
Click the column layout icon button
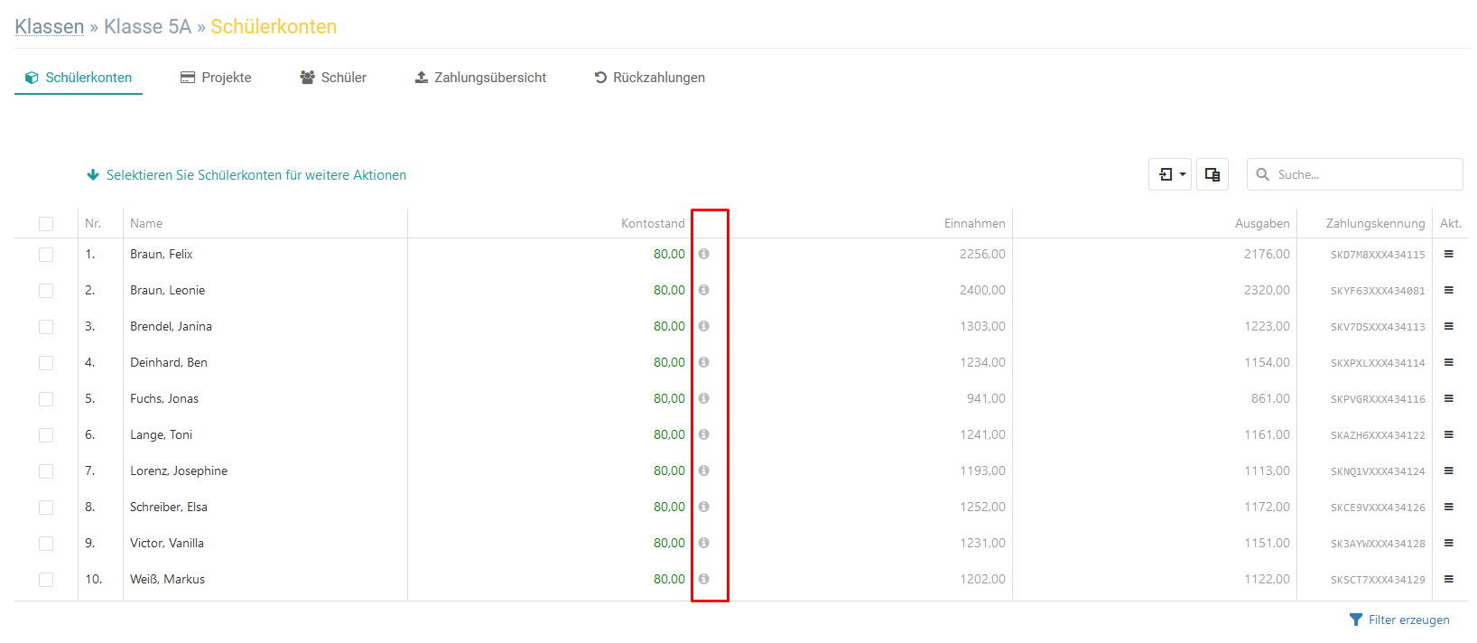1212,174
